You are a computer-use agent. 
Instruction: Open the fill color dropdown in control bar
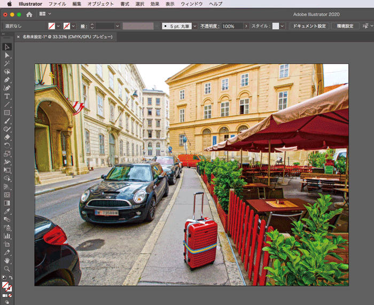click(58, 26)
